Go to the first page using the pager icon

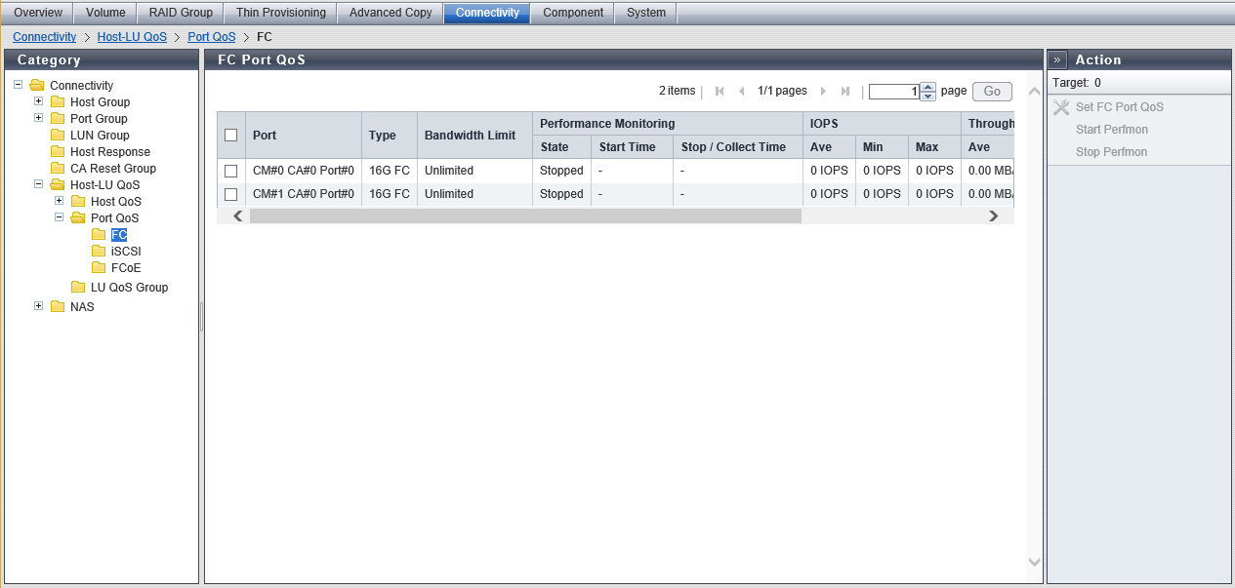click(720, 92)
